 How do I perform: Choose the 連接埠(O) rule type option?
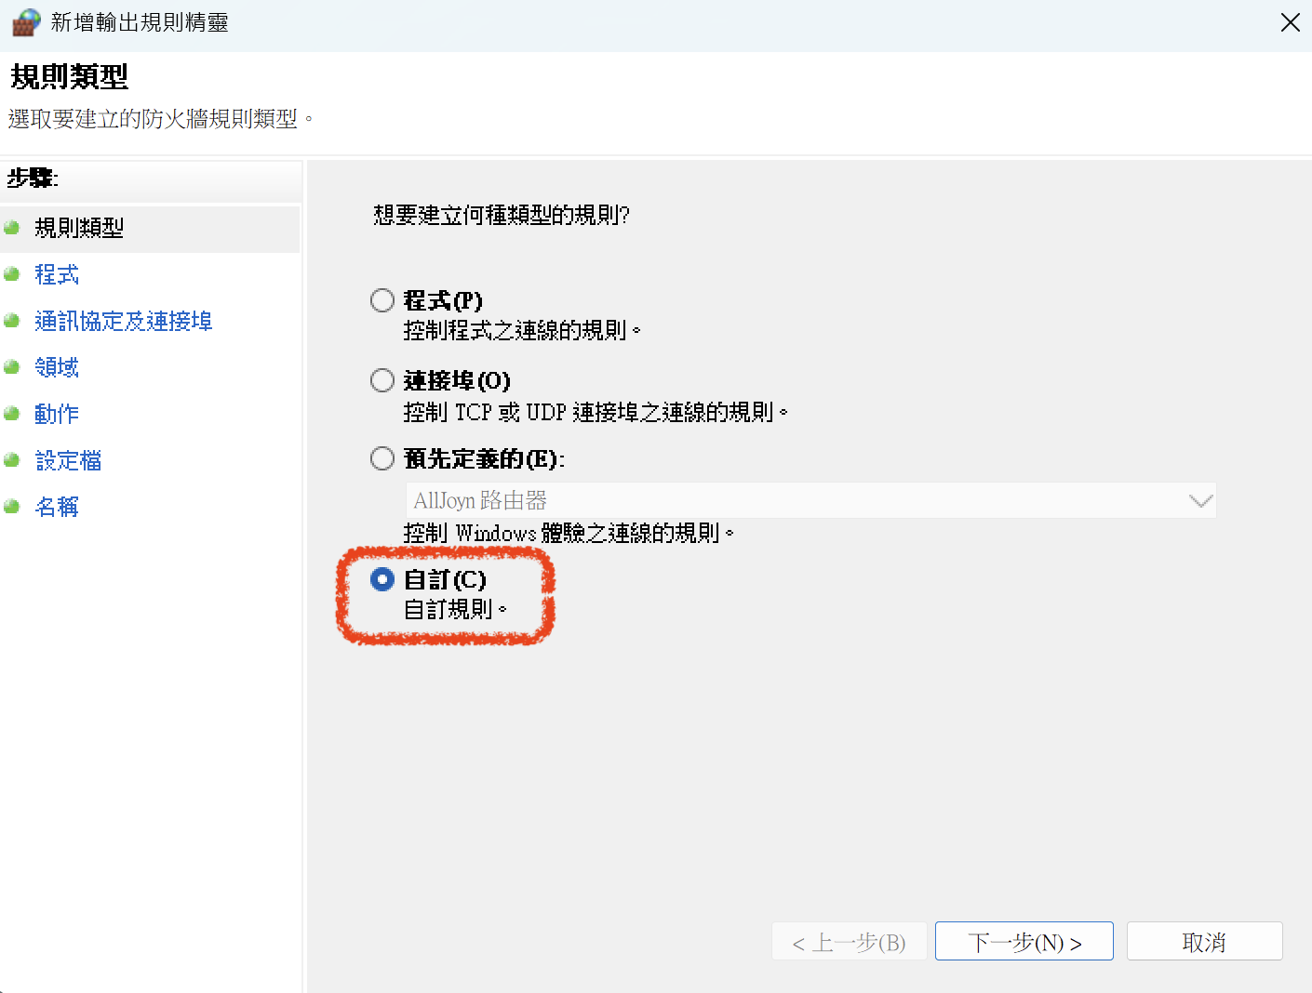[382, 380]
